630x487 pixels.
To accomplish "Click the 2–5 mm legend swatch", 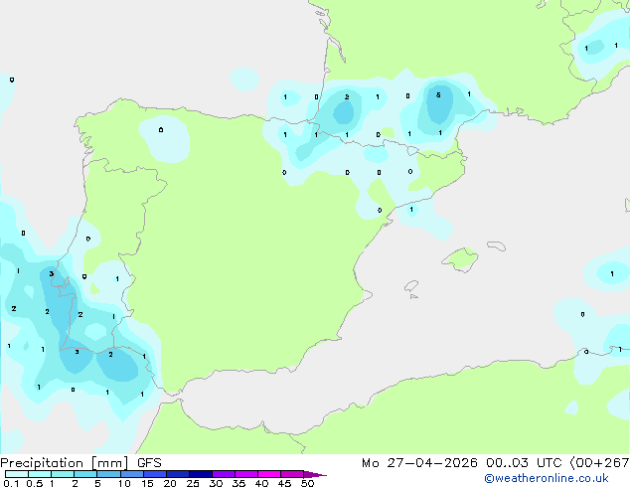I will [x=85, y=474].
